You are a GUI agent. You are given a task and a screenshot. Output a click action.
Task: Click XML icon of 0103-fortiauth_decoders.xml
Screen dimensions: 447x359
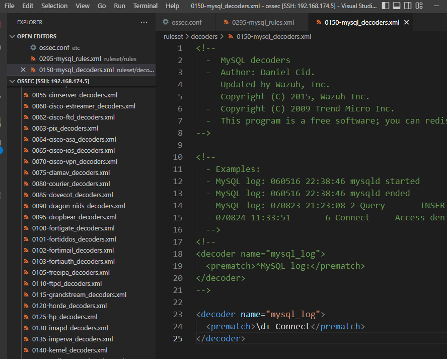point(26,261)
